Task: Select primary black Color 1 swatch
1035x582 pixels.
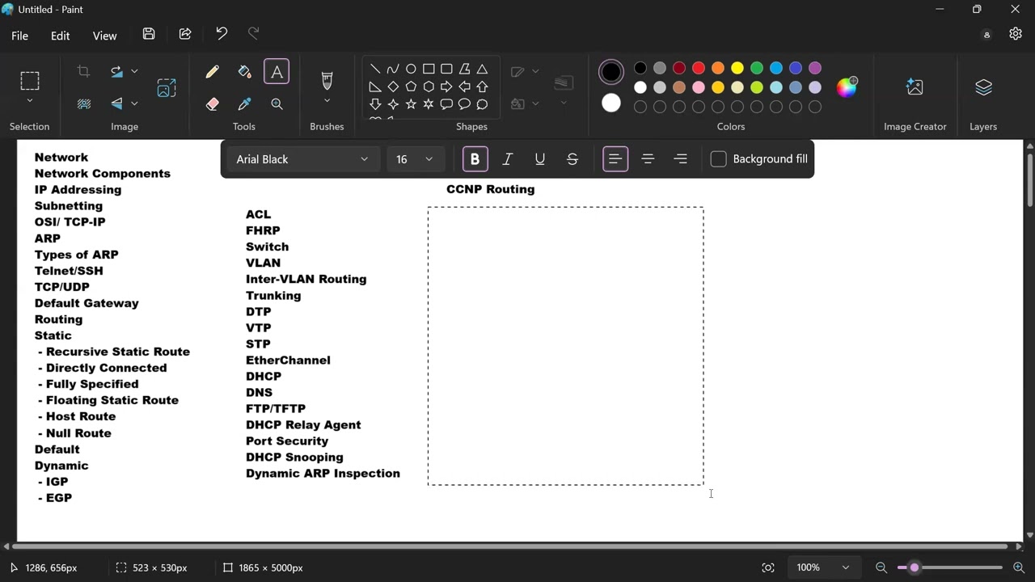Action: 612,72
